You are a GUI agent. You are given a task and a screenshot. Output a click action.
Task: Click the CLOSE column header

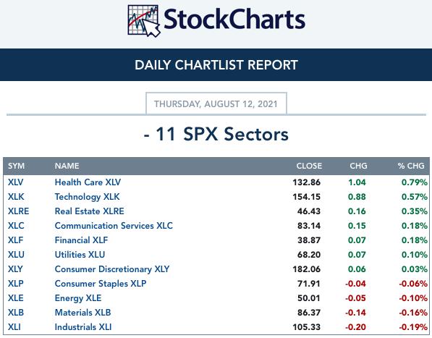[309, 166]
